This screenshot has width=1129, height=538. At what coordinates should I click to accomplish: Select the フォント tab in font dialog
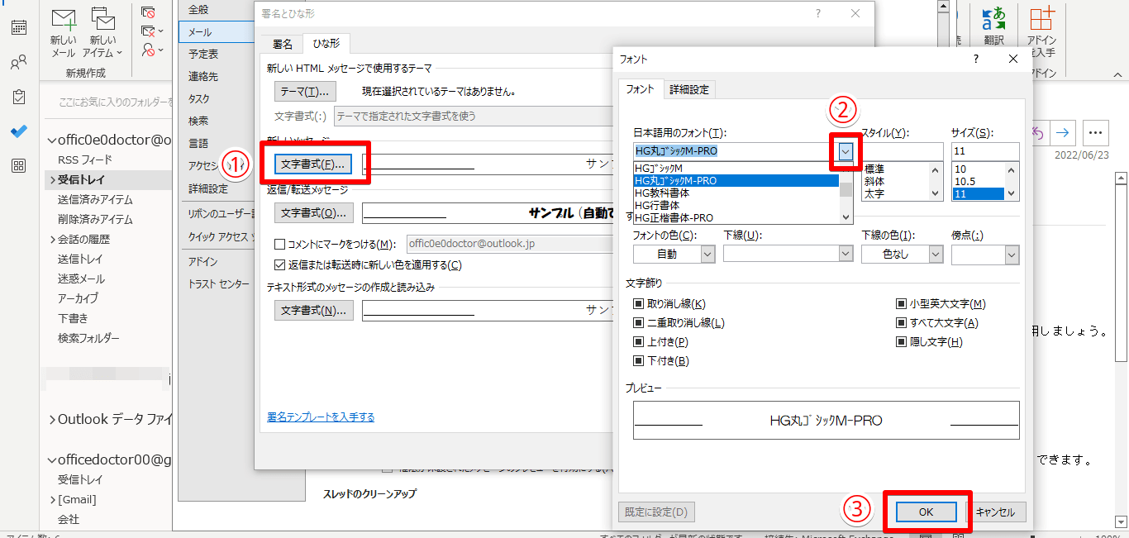coord(640,89)
